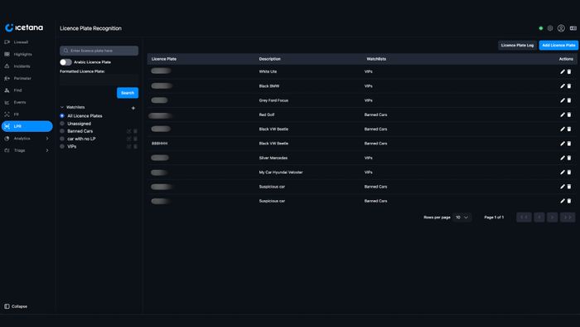Select the Banned Cars watchlist radio
This screenshot has height=327, width=580.
[62, 131]
